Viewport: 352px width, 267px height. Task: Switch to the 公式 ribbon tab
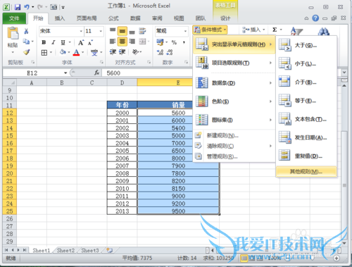coord(113,18)
